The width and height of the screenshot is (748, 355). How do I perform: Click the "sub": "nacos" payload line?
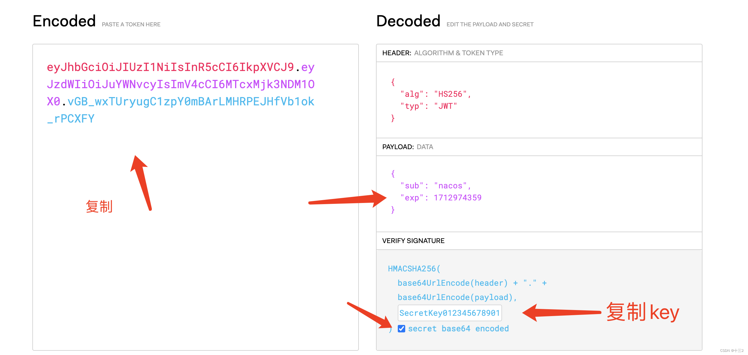[x=435, y=186]
